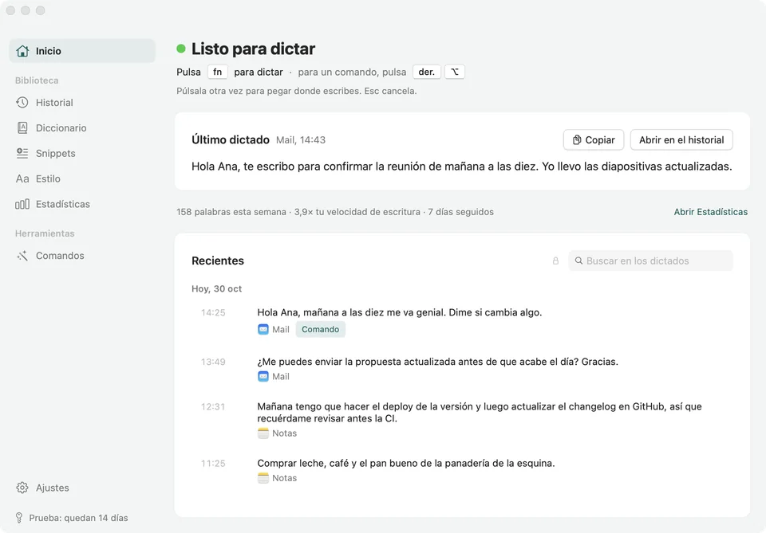The height and width of the screenshot is (533, 766).
Task: Click the Estadísticas bar chart icon
Action: point(22,204)
